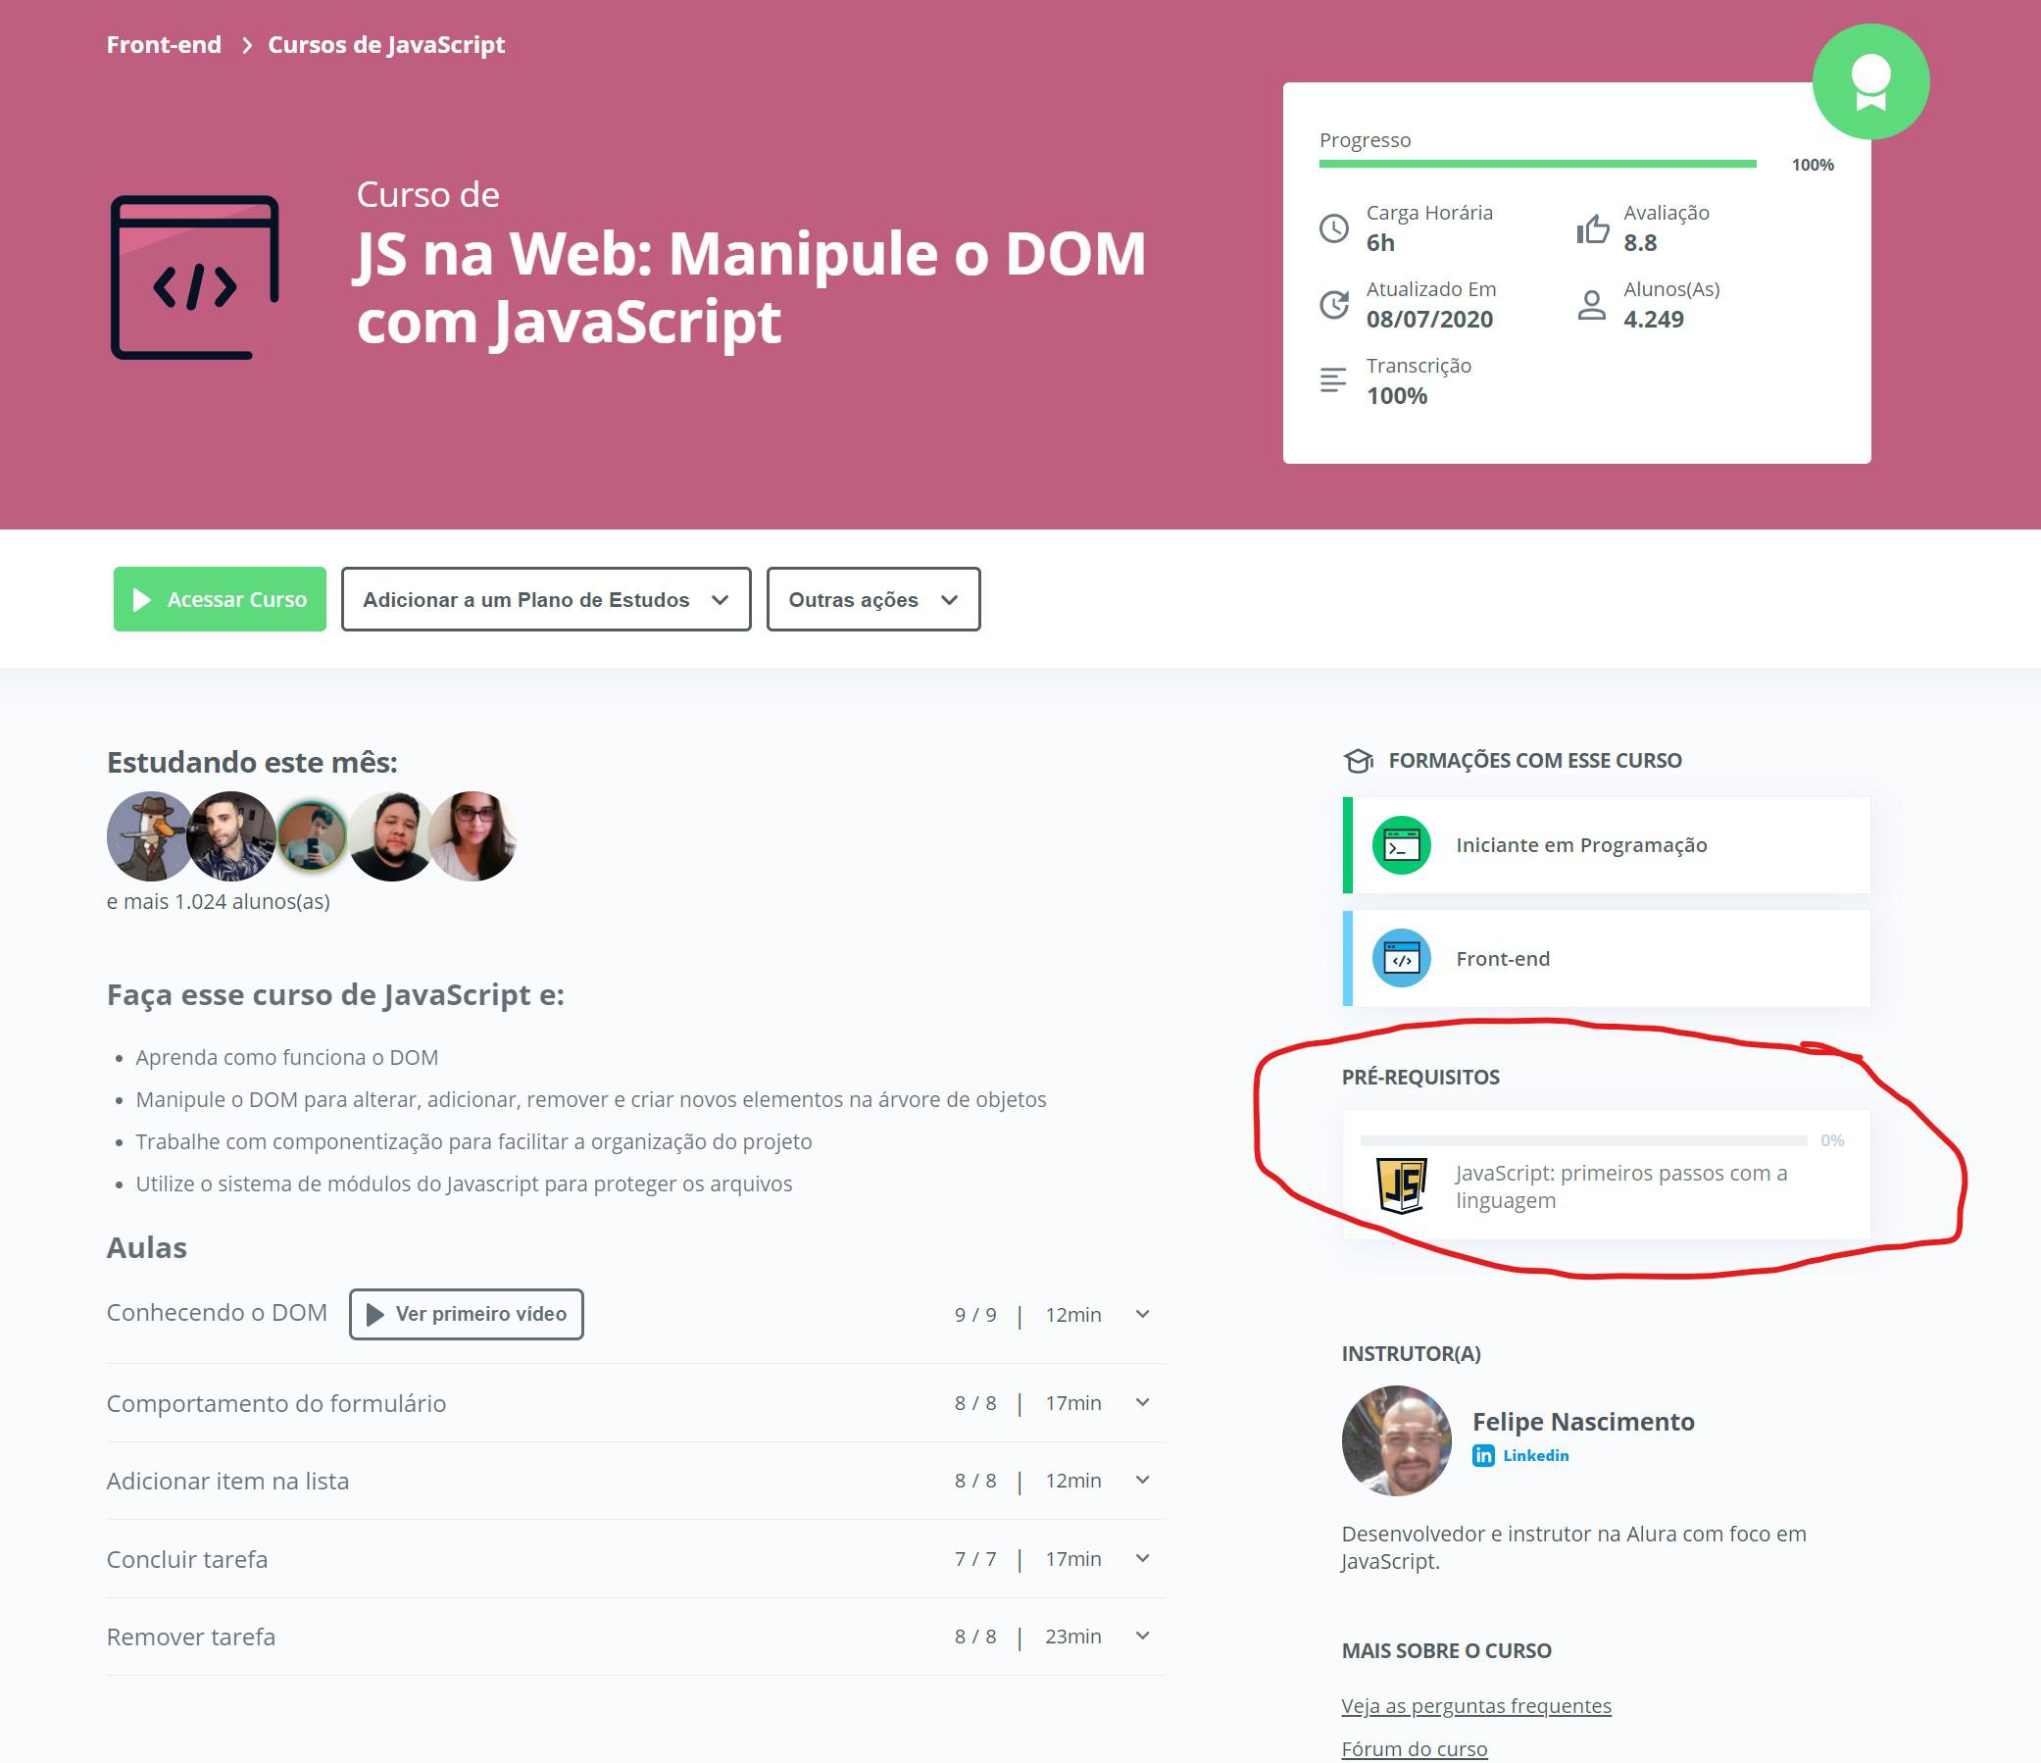The image size is (2041, 1763).
Task: Click the Ver primeiro vídeo button
Action: tap(466, 1315)
